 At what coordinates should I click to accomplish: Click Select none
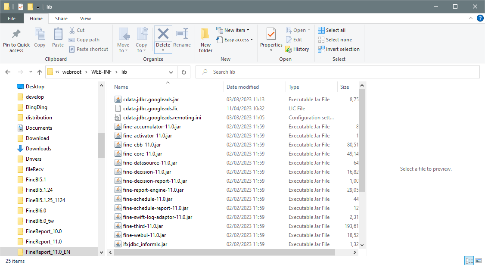(x=335, y=40)
